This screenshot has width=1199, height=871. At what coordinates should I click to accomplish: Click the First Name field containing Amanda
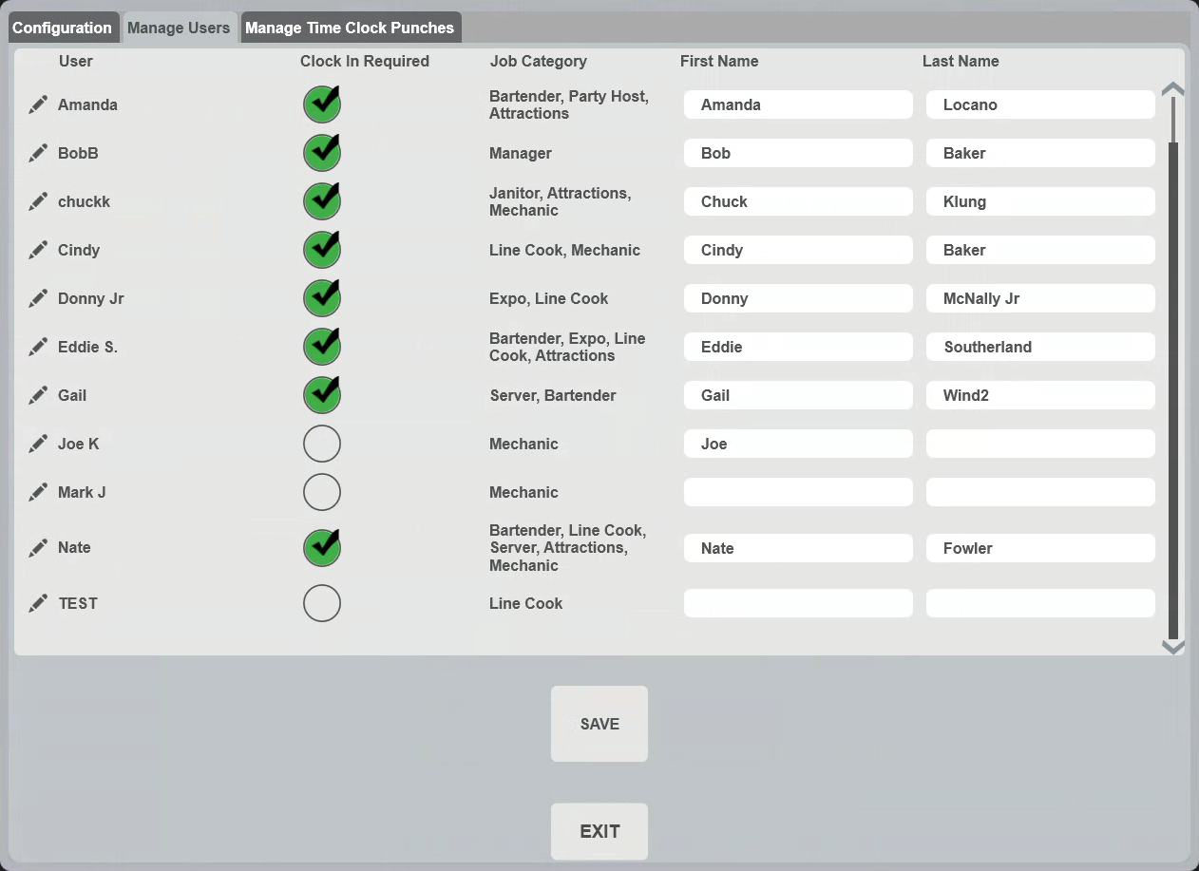798,104
